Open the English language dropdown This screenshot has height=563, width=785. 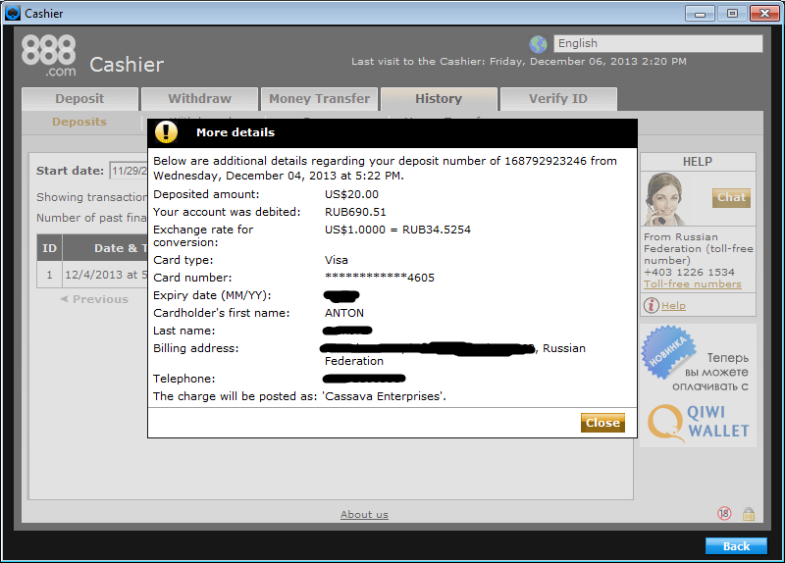pos(657,43)
